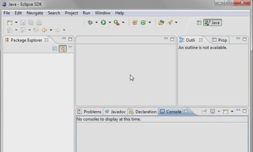
Task: Toggle Link with Editor in Package Explorer
Action: 63,48
